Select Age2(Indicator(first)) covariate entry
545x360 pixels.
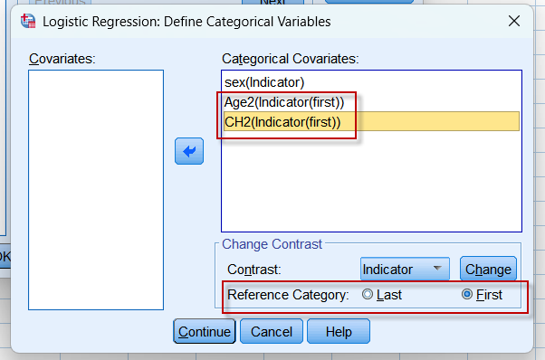(x=284, y=102)
